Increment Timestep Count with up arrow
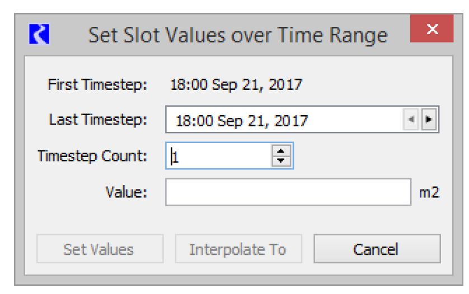Viewport: 469px width, 294px height. pos(281,150)
